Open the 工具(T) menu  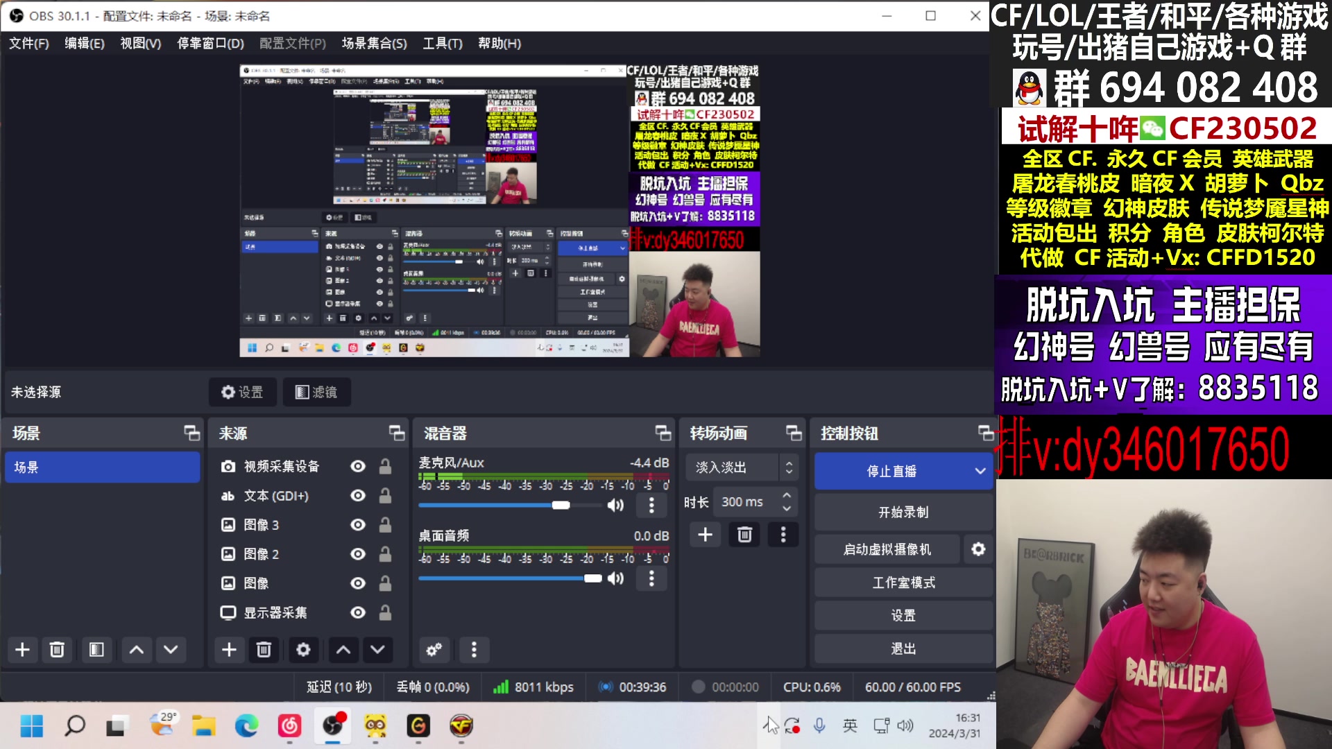click(x=443, y=43)
